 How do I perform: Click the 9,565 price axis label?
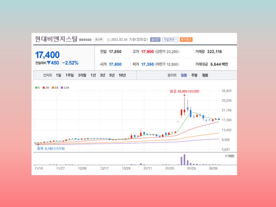227,140
